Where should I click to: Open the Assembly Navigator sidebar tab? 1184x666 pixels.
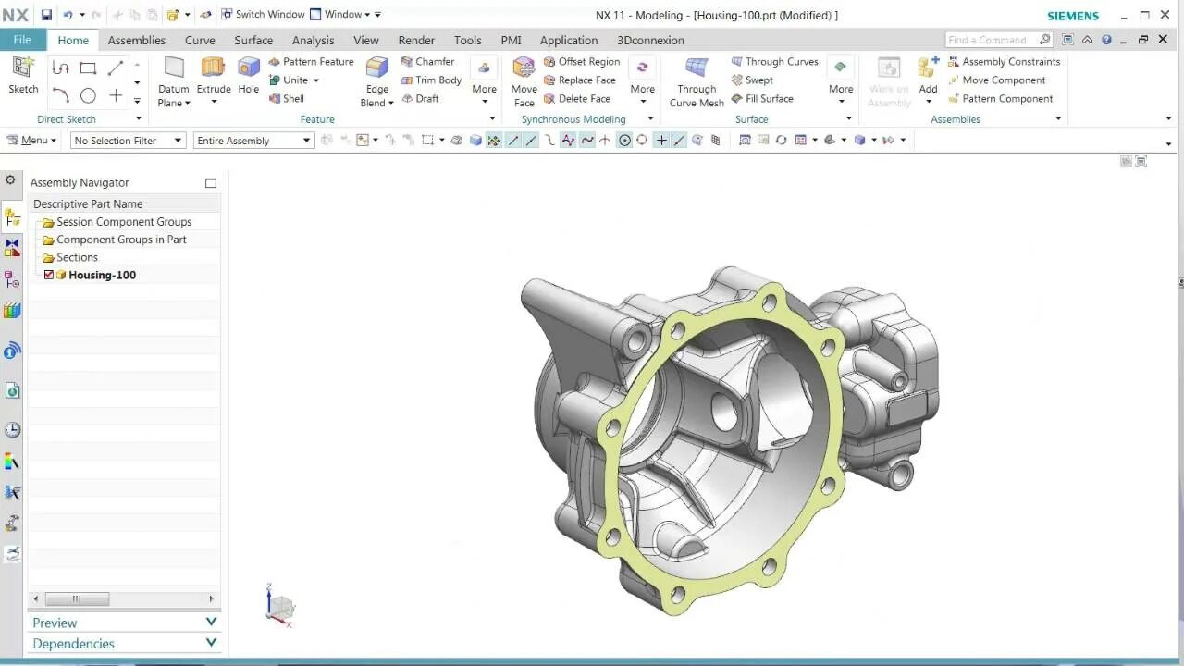click(x=12, y=217)
